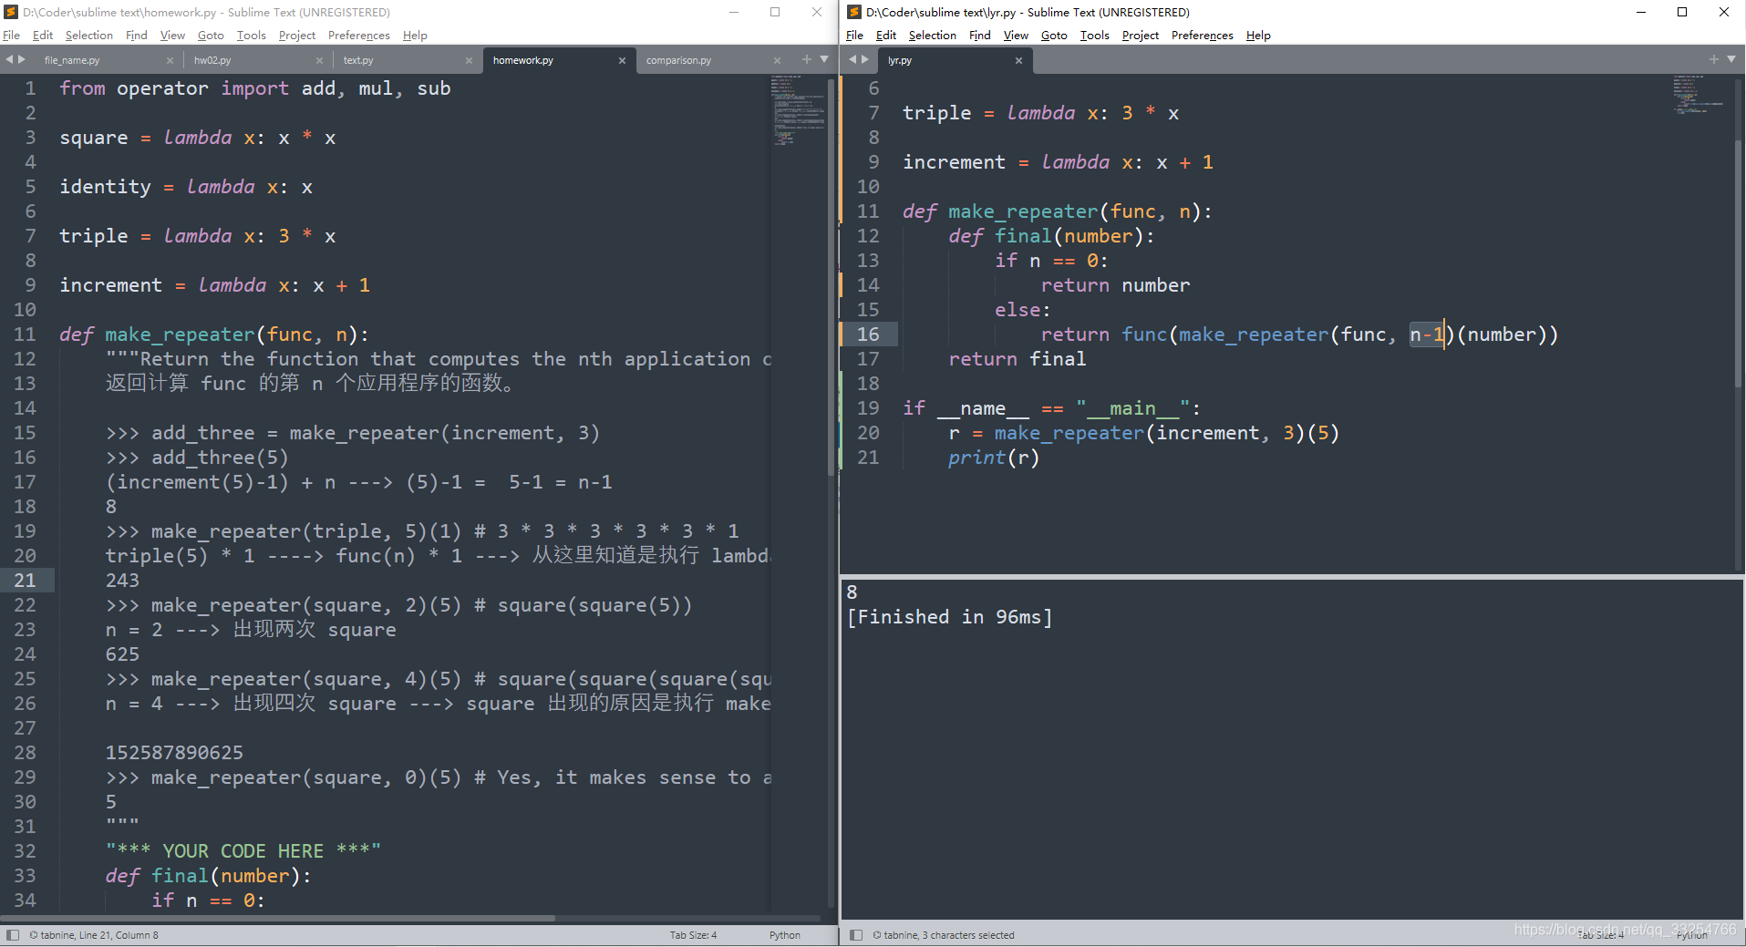The image size is (1746, 947).
Task: Click new tab plus in lyr.py window
Action: pos(1713,59)
